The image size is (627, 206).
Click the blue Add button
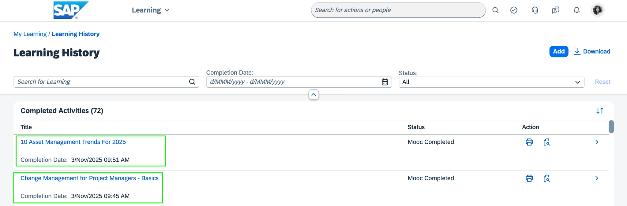[x=559, y=51]
